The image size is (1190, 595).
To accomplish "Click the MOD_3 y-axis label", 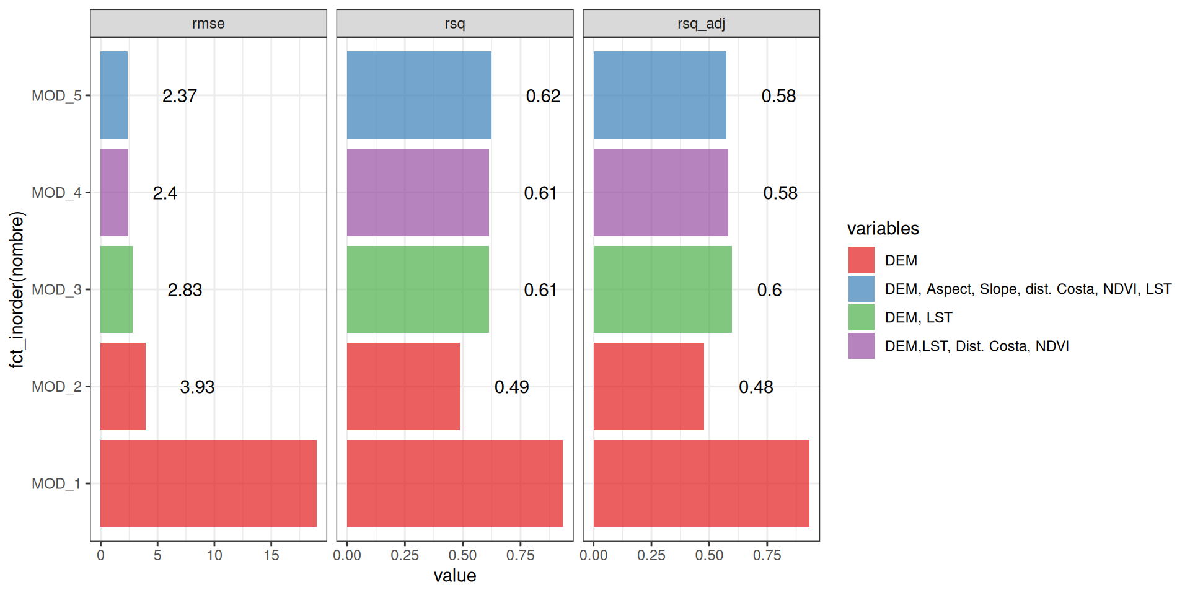I will point(56,290).
